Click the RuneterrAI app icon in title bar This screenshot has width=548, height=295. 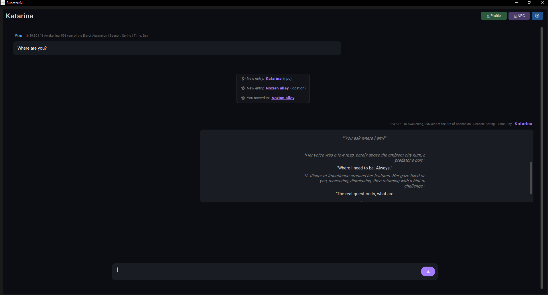coord(3,3)
